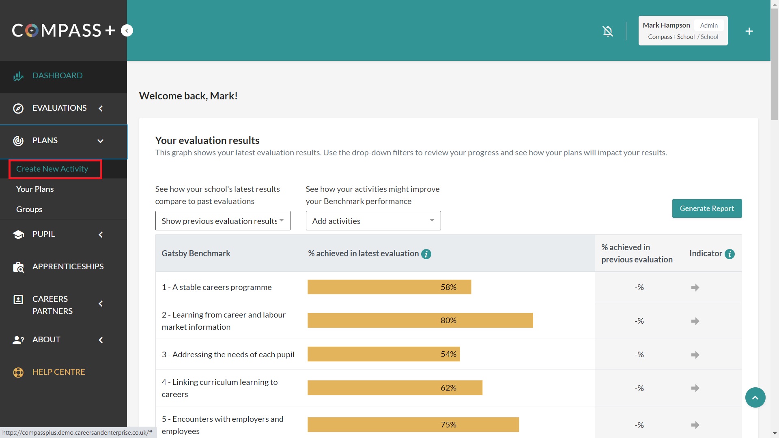The image size is (779, 438).
Task: Click the plus icon beside user profile
Action: [x=749, y=31]
